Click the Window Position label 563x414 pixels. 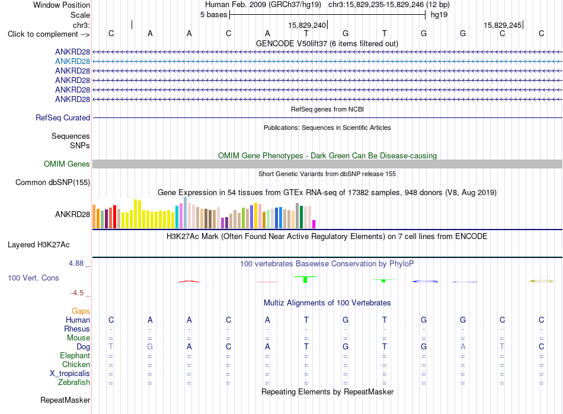coord(62,5)
